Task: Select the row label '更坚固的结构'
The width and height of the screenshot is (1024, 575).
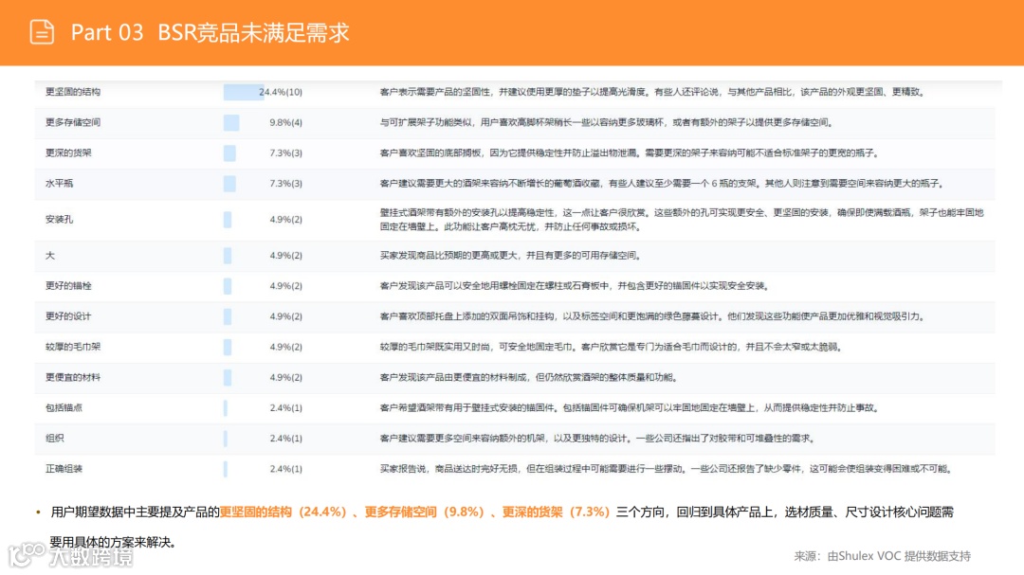Action: (x=72, y=92)
